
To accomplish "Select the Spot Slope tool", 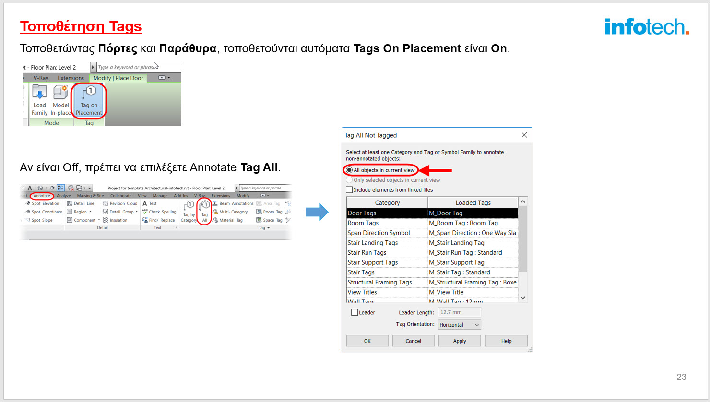I will (39, 220).
